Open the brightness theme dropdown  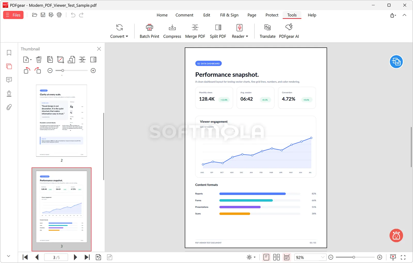(251, 257)
